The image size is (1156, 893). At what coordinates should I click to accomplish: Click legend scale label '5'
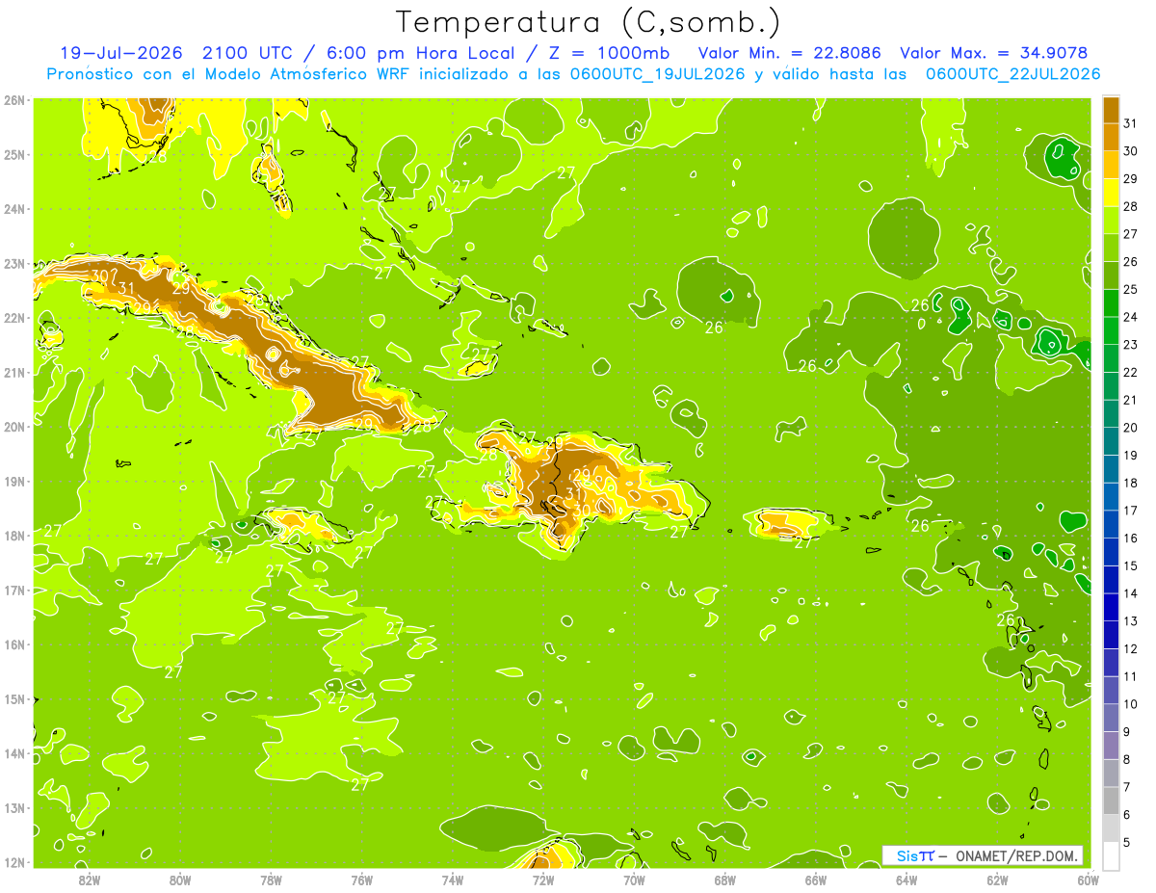click(x=1127, y=843)
